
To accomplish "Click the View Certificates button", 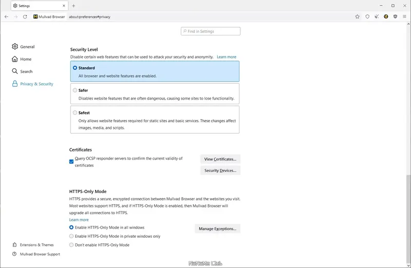I will point(220,159).
